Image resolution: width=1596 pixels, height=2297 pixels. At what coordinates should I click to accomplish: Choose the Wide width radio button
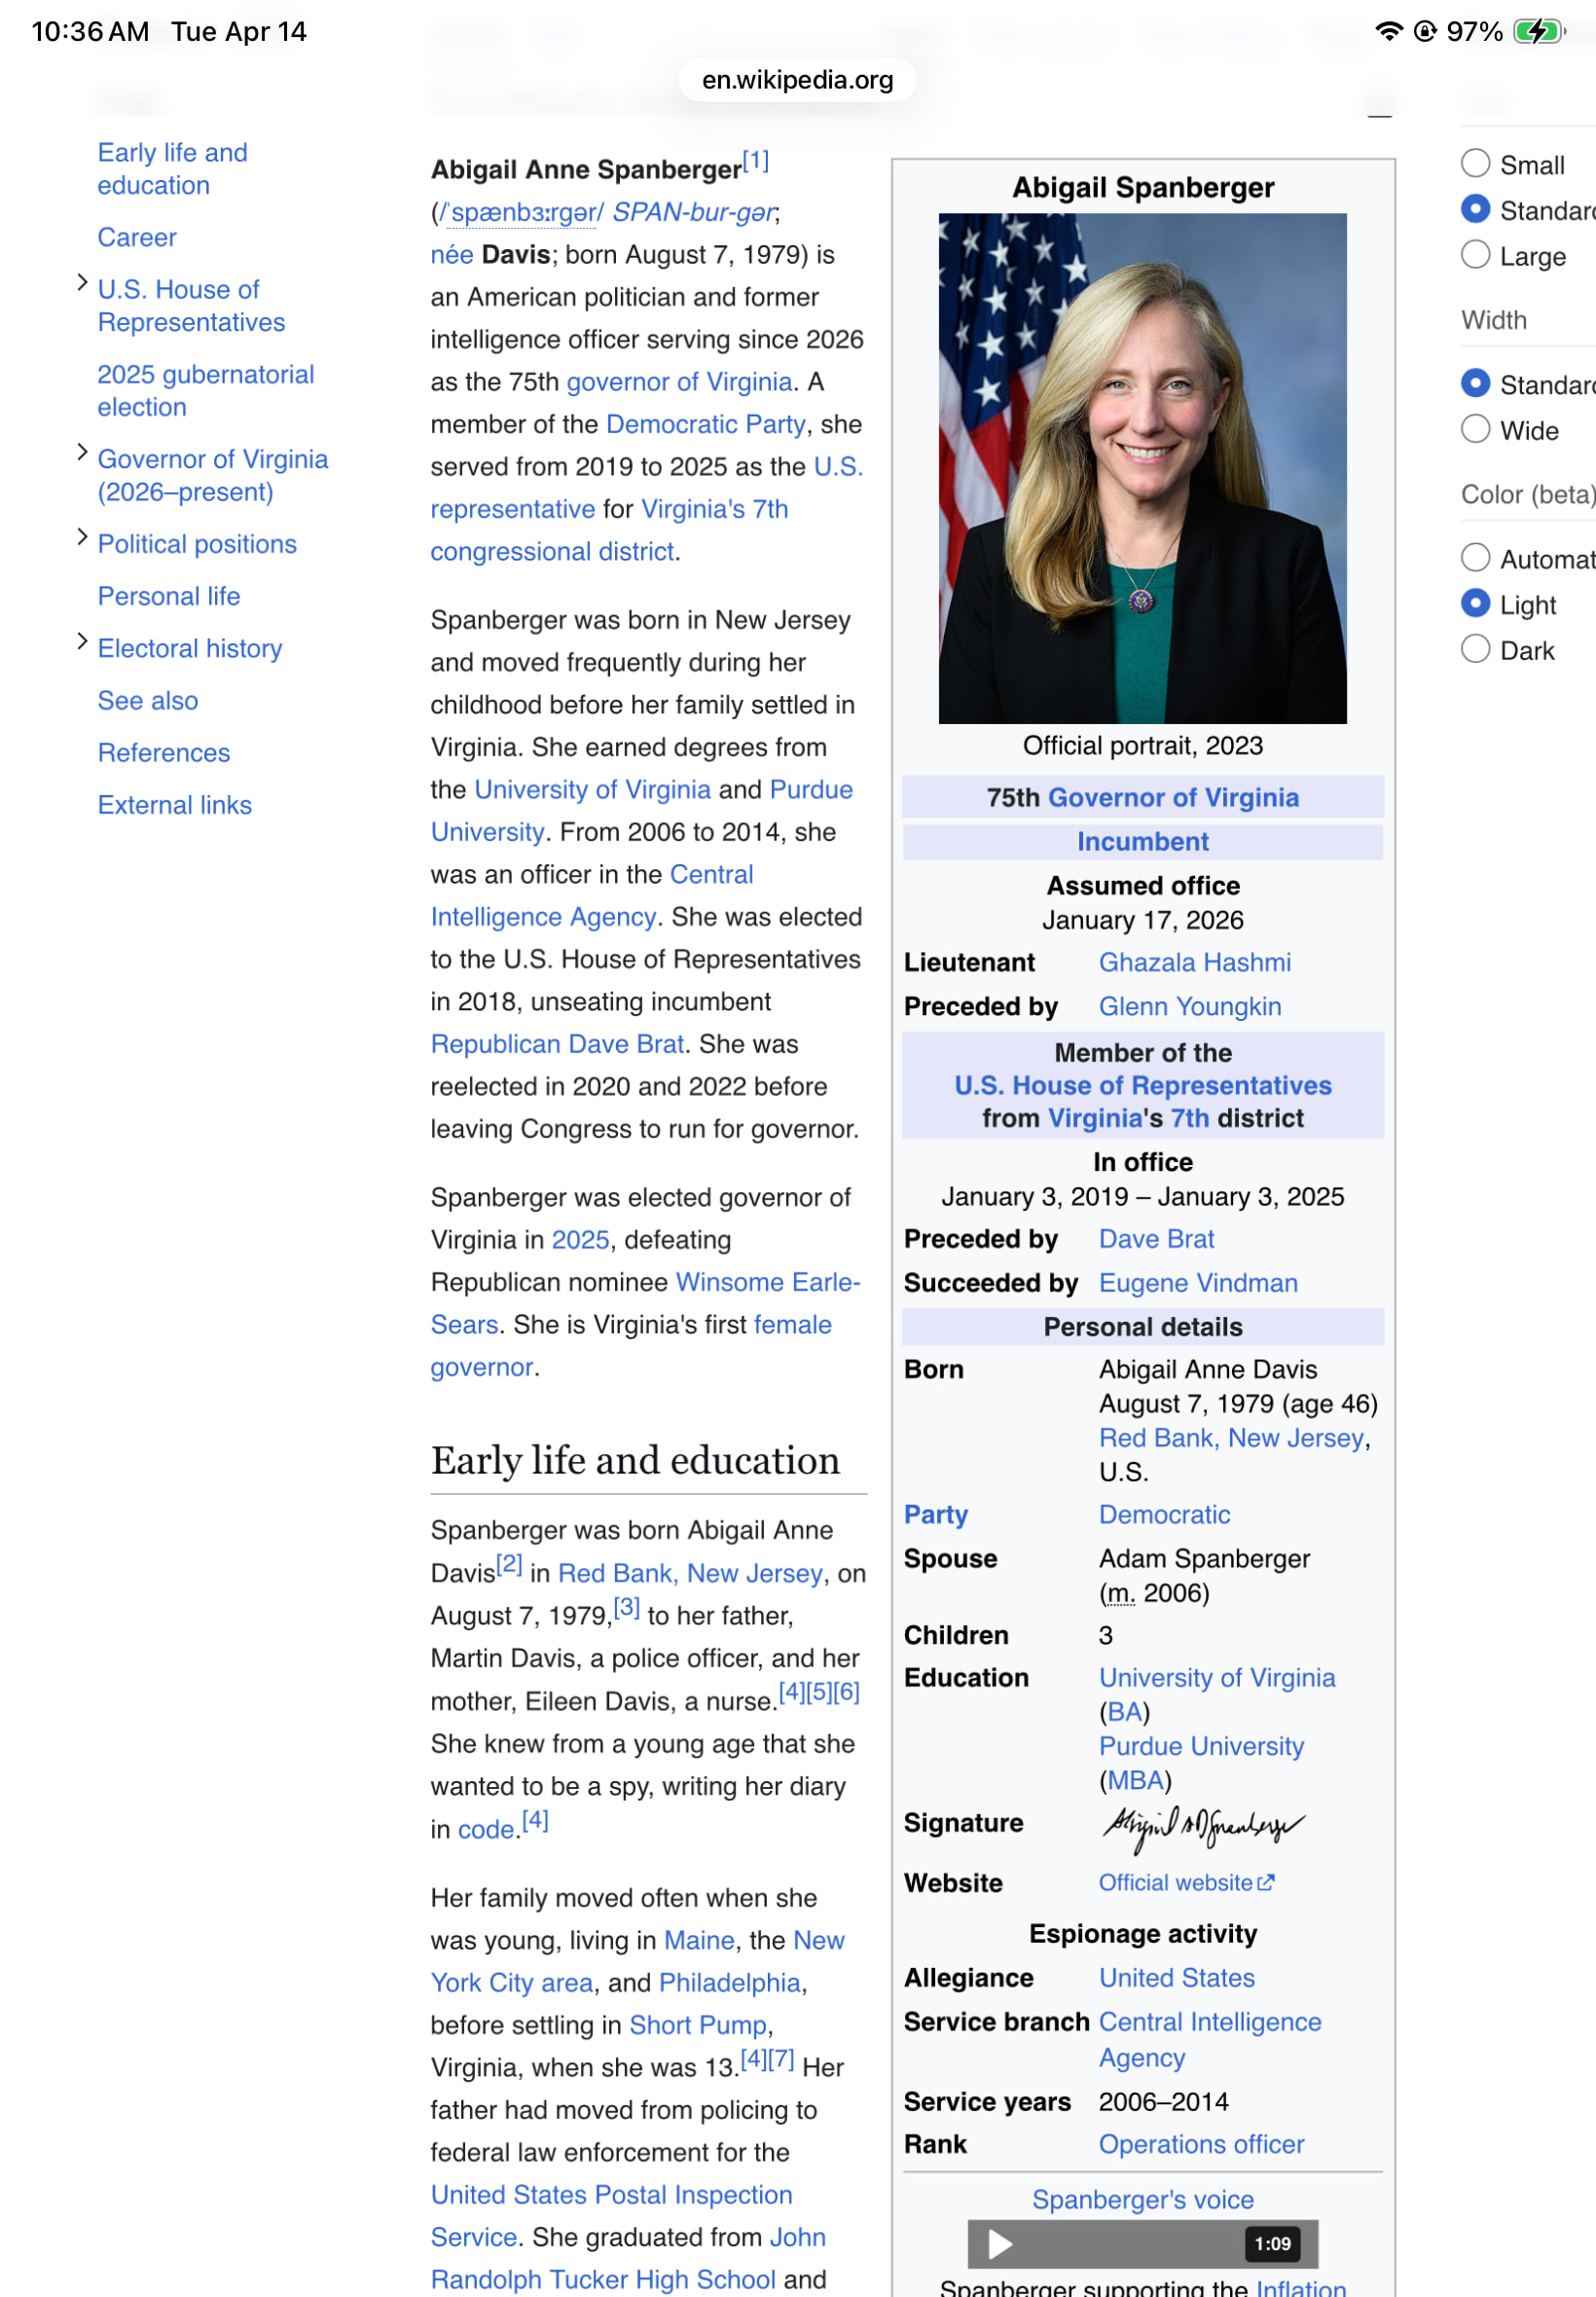click(1475, 429)
